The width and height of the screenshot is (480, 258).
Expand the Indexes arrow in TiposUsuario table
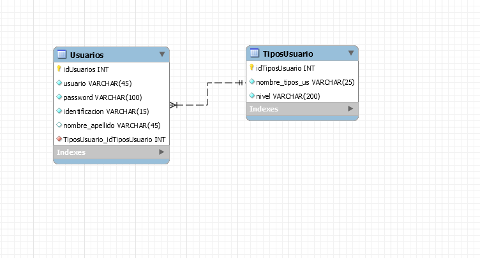(x=350, y=109)
